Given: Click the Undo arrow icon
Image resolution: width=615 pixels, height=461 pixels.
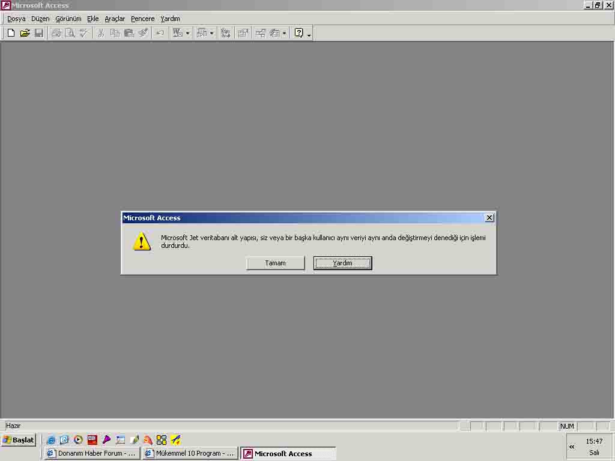Looking at the screenshot, I should tap(160, 34).
